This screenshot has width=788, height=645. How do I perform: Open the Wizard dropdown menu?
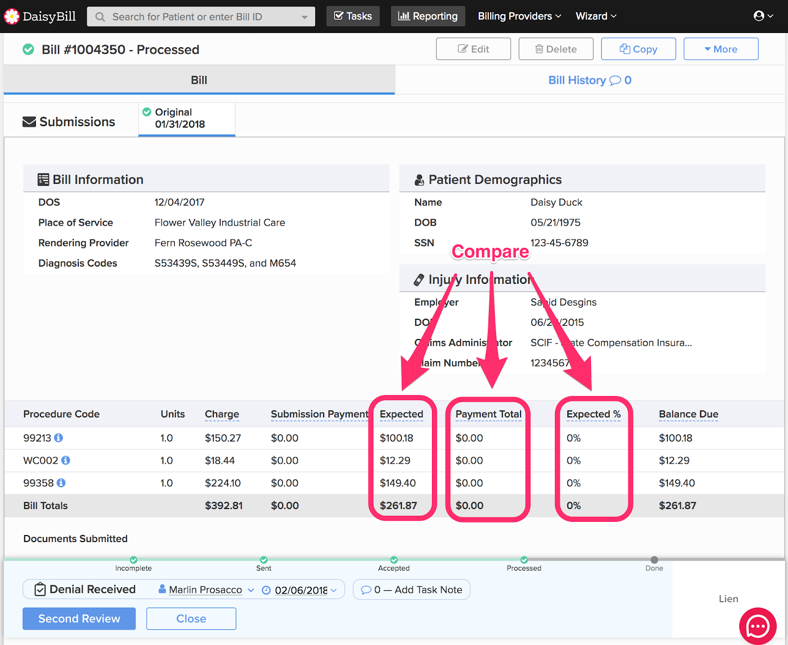tap(596, 16)
